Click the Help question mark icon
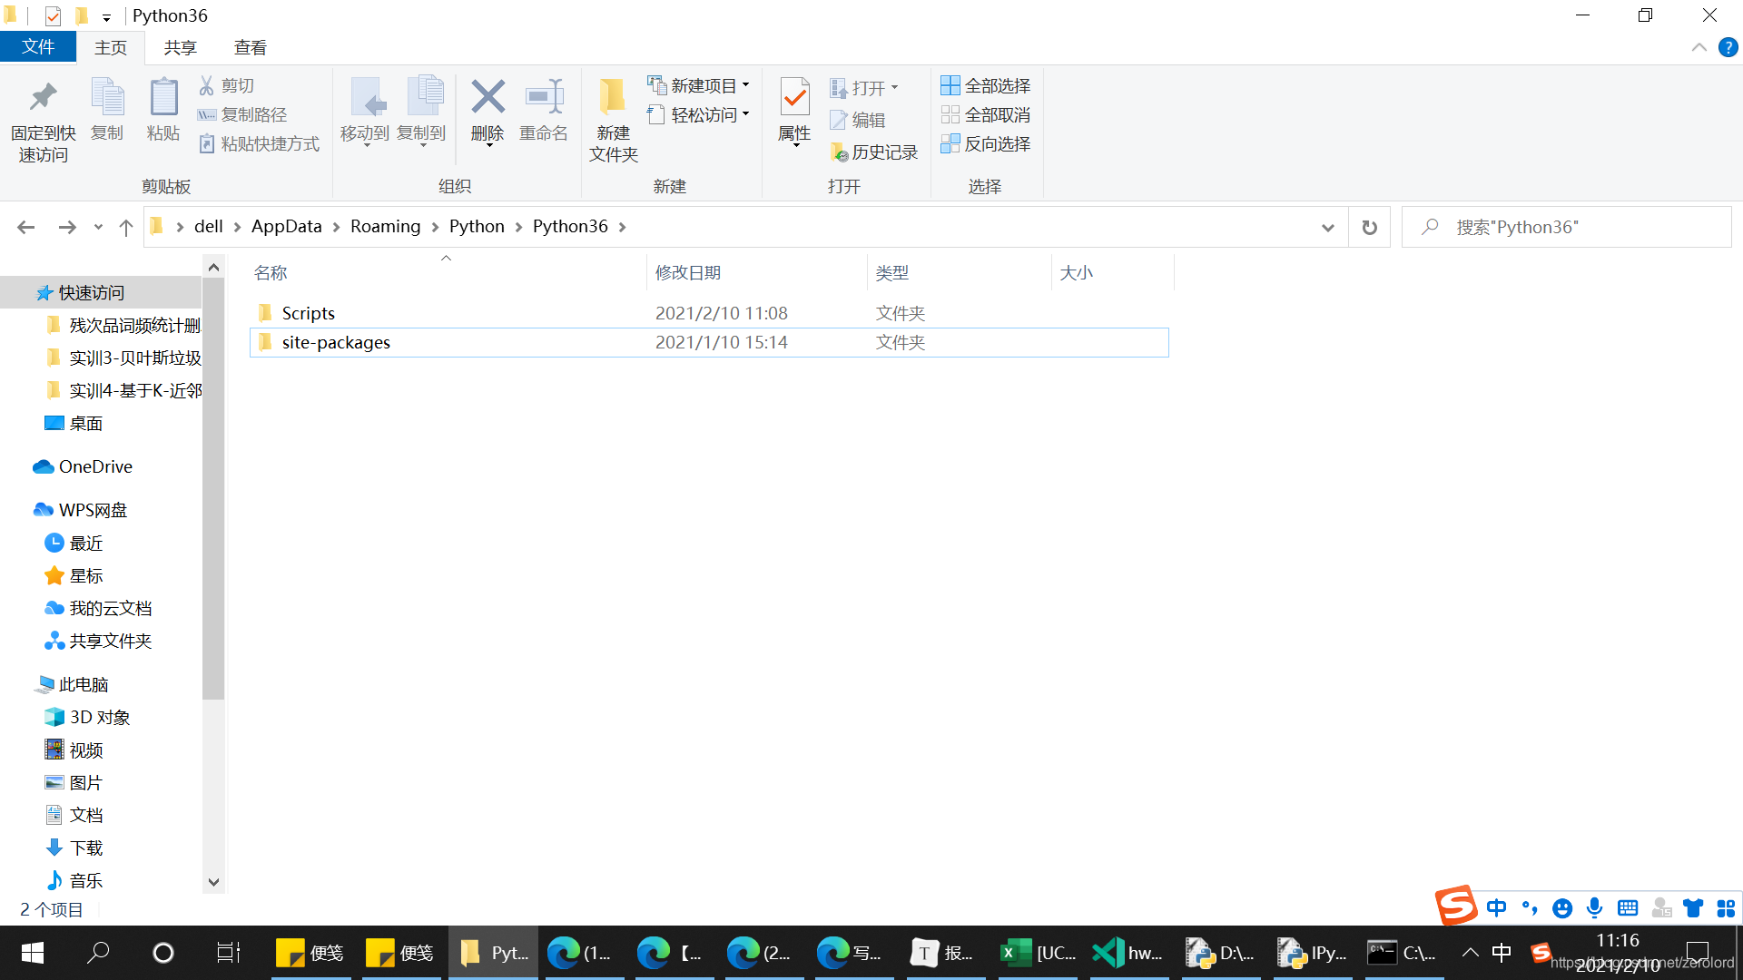Image resolution: width=1743 pixels, height=980 pixels. click(1728, 47)
